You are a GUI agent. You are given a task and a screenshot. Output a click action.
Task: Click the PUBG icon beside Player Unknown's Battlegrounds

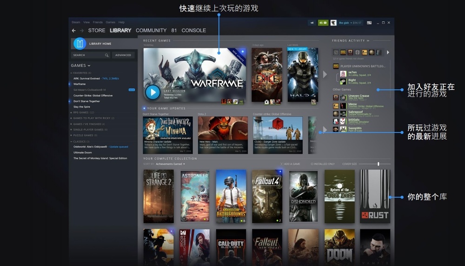tap(336, 66)
